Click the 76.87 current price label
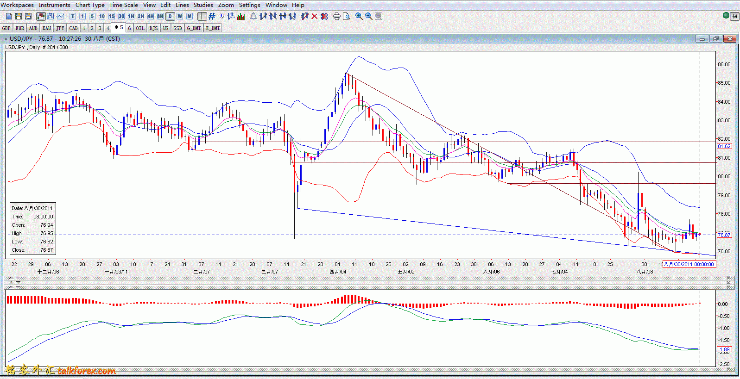740x379 pixels. tap(724, 235)
